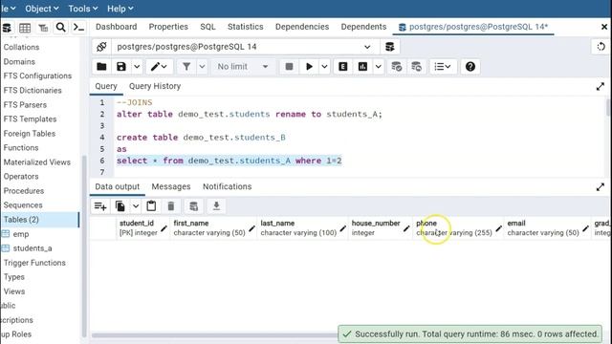Switch to the Query History tab

click(155, 86)
